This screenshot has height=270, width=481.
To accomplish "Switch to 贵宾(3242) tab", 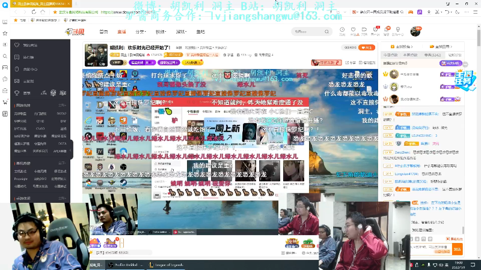I will (x=432, y=55).
